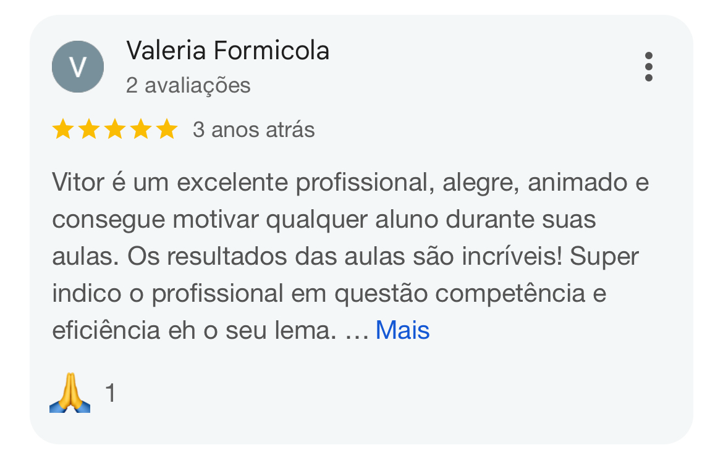The image size is (723, 461).
Task: Click the "3 anos atrás" timestamp
Action: click(x=253, y=130)
